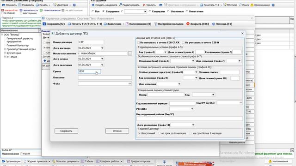The image size is (296, 166).
Task: Click the Описание input field
Action: (105, 77)
